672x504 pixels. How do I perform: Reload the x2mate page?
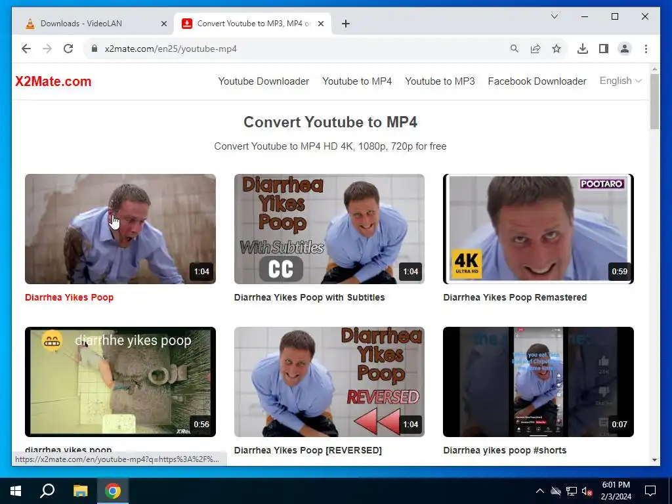tap(68, 49)
